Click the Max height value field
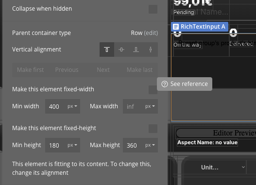This screenshot has width=256, height=185. point(134,145)
